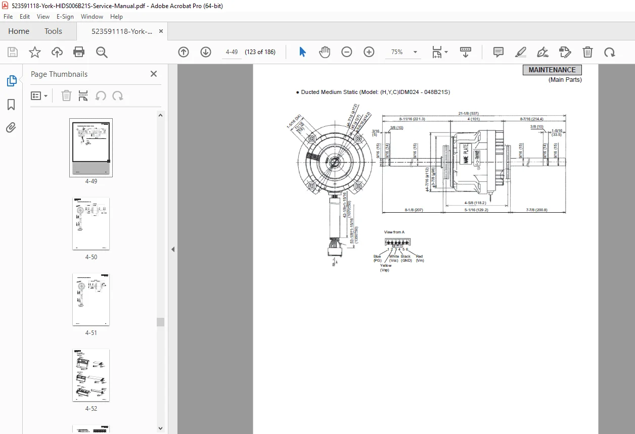The image size is (635, 434).
Task: Open the View menu
Action: click(x=43, y=16)
